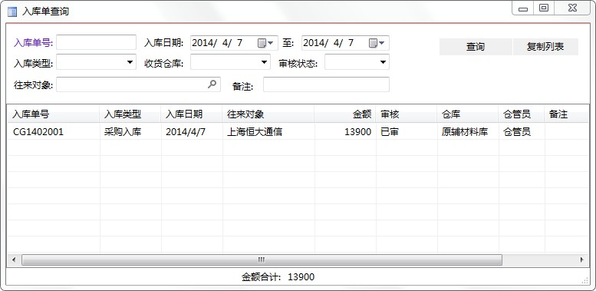Click the 原辅材料库 warehouse cell

468,131
